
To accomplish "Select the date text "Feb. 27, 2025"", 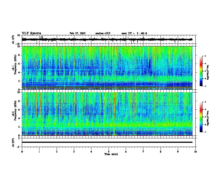I will [77, 33].
